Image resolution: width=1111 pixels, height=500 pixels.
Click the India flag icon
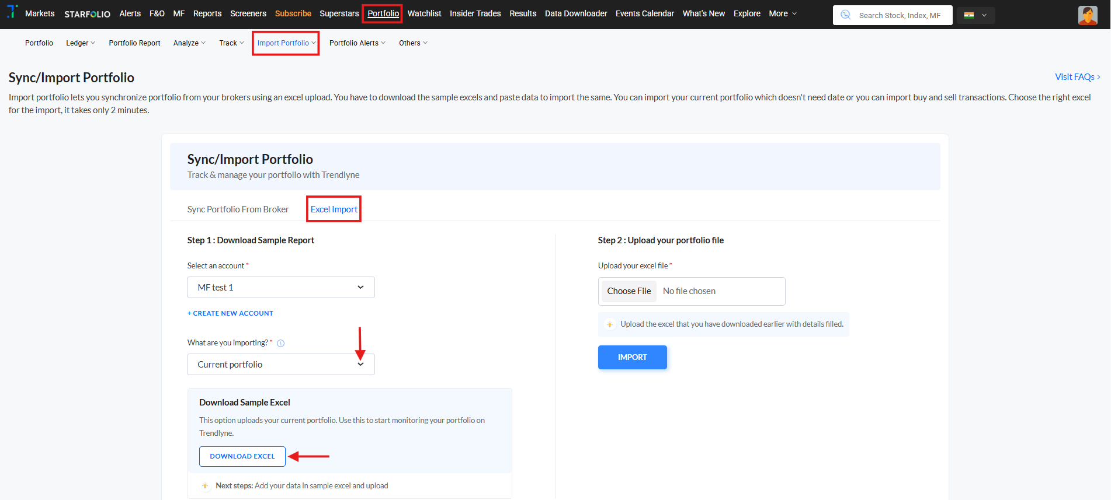tap(969, 15)
